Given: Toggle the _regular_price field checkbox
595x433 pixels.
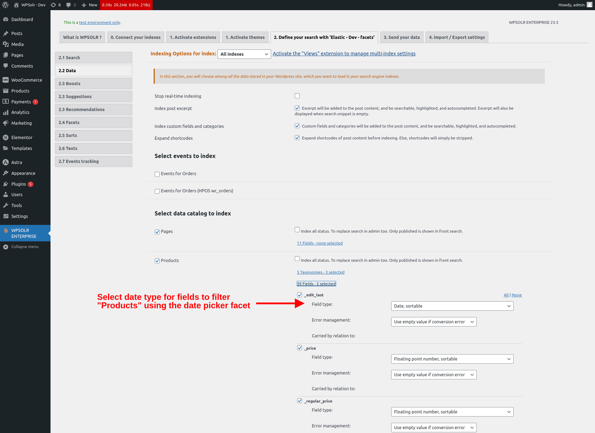Looking at the screenshot, I should point(300,401).
